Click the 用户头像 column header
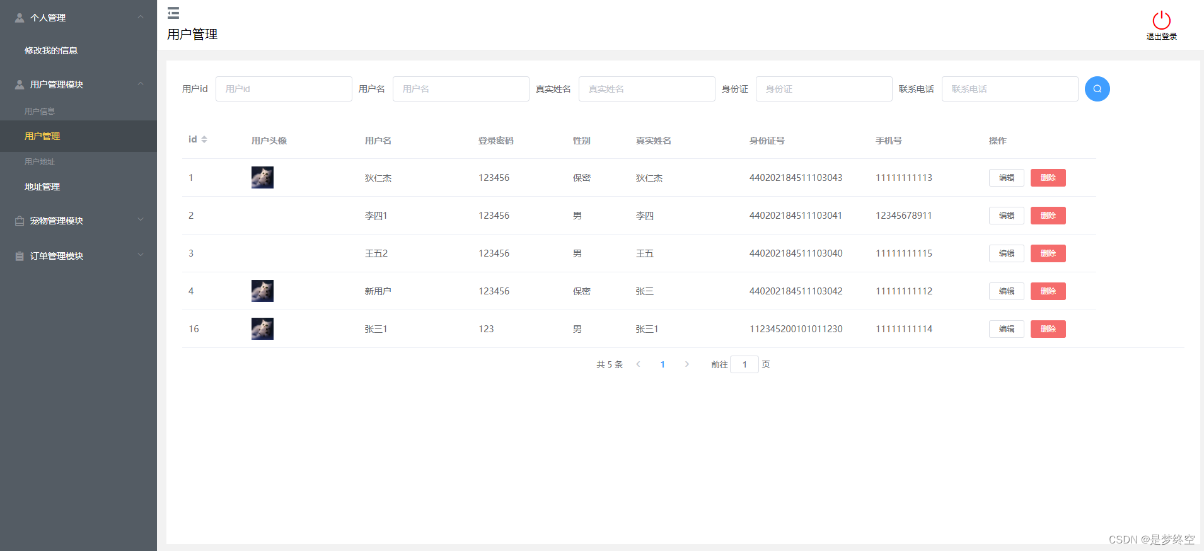 pyautogui.click(x=269, y=141)
